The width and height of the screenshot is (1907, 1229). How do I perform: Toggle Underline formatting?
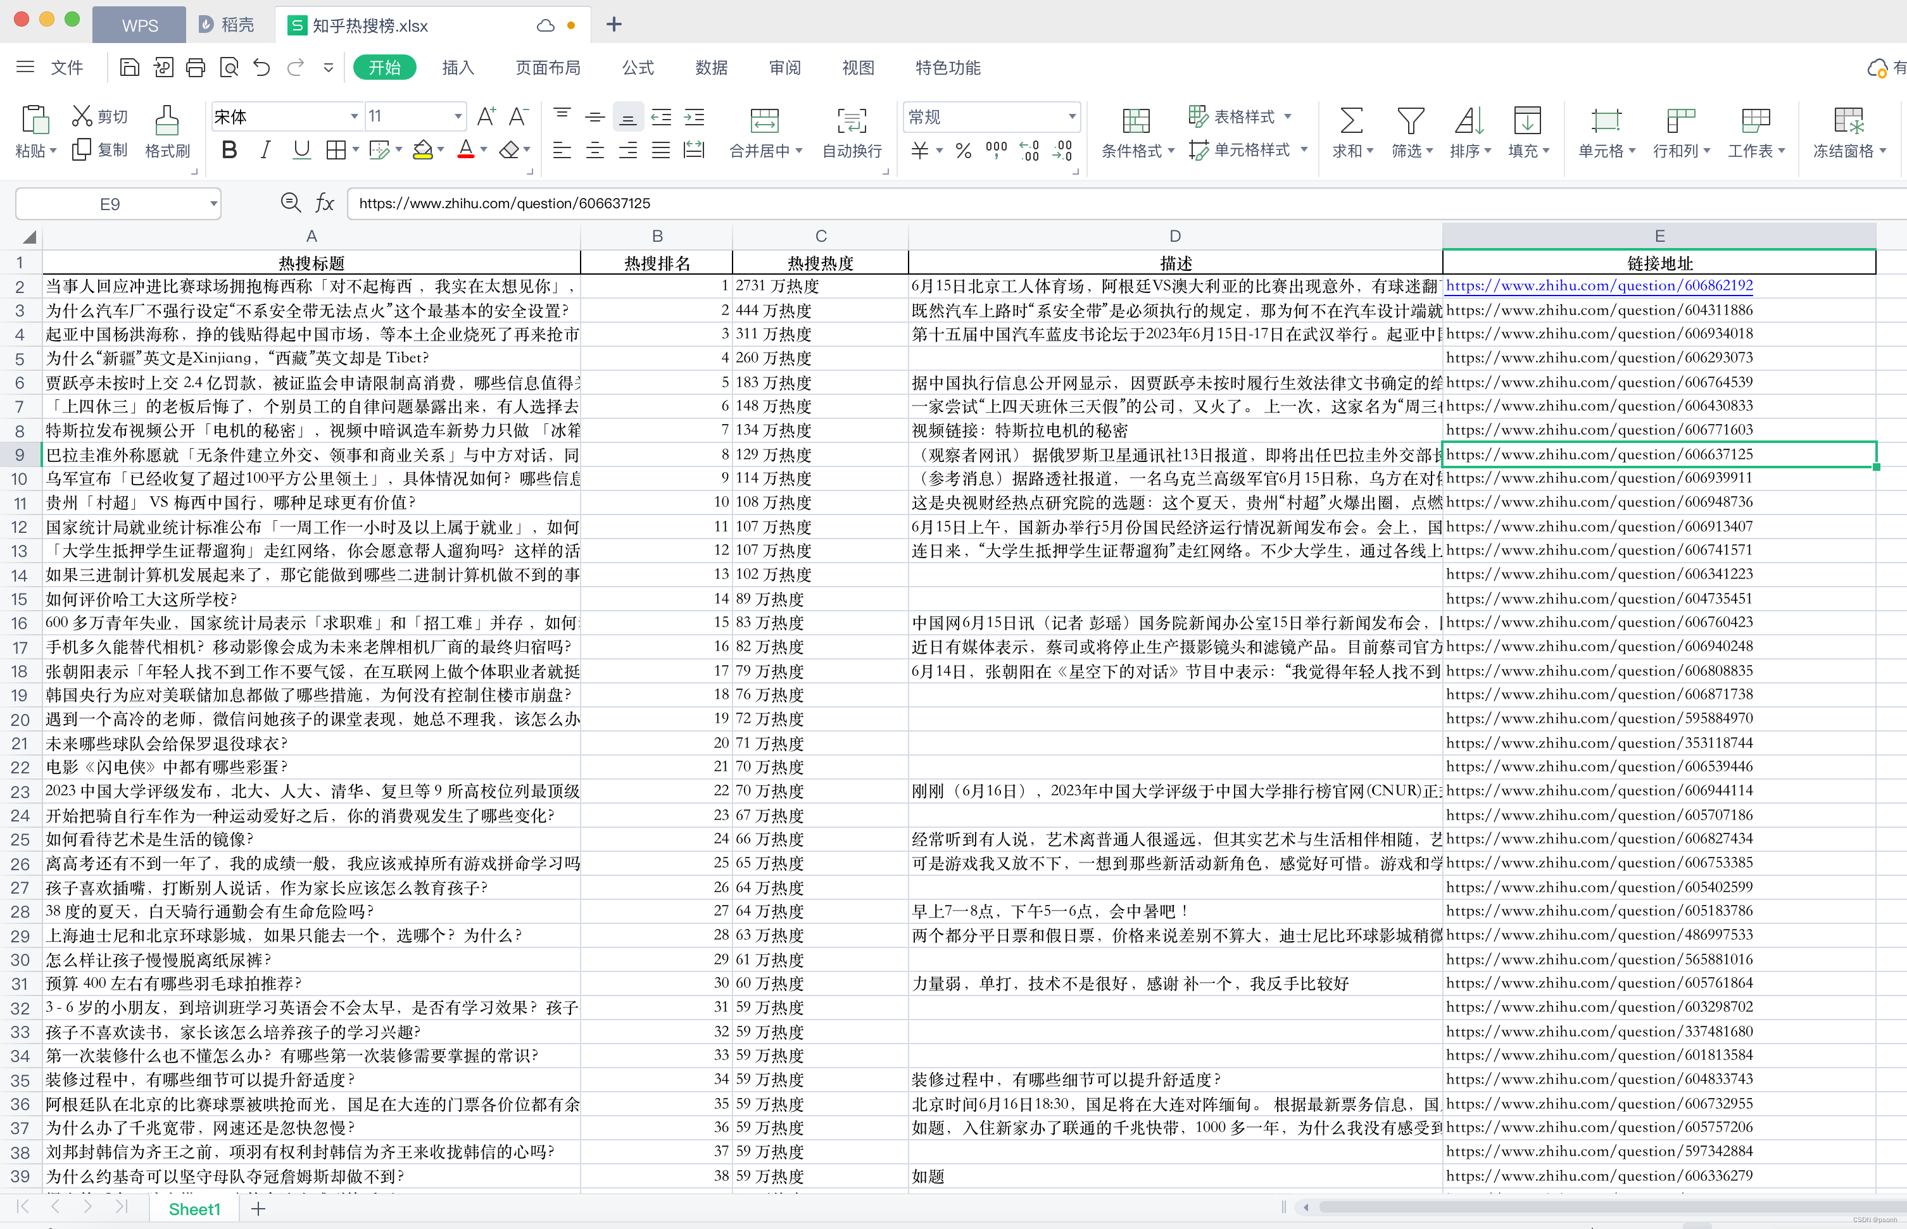pyautogui.click(x=302, y=150)
